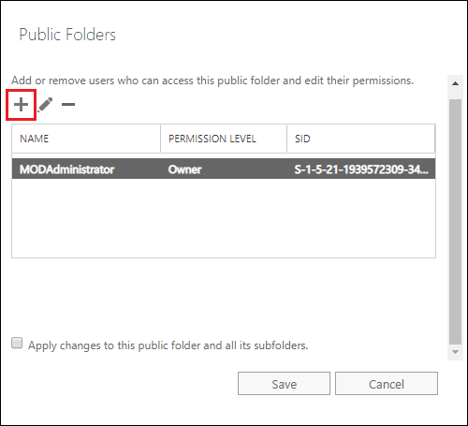Click the S-1-5-21 SID value cell
This screenshot has width=468, height=426.
coord(361,169)
